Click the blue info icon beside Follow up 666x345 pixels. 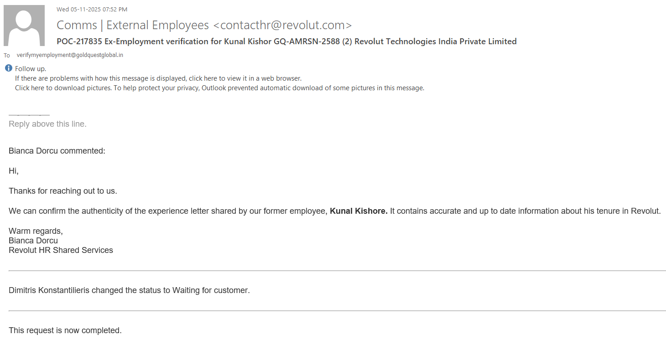coord(8,68)
